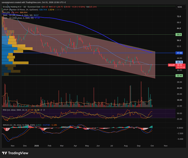Click the VRVP value 538.74 K
Viewport: 188px width, 158px height.
pos(43,10)
